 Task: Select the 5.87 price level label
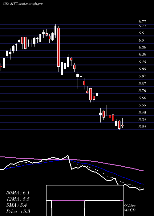pos(142,84)
